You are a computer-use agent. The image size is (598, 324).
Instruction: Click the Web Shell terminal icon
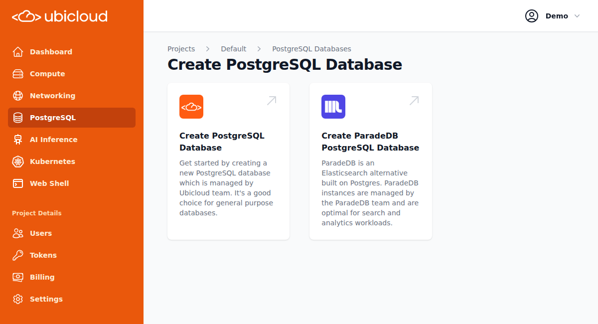[x=18, y=183]
